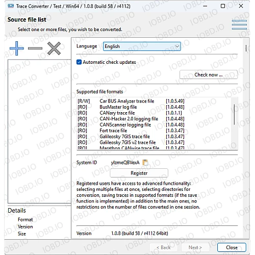The height and width of the screenshot is (255, 255).
Task: Open the hamburger menu icon
Action: pyautogui.click(x=239, y=24)
